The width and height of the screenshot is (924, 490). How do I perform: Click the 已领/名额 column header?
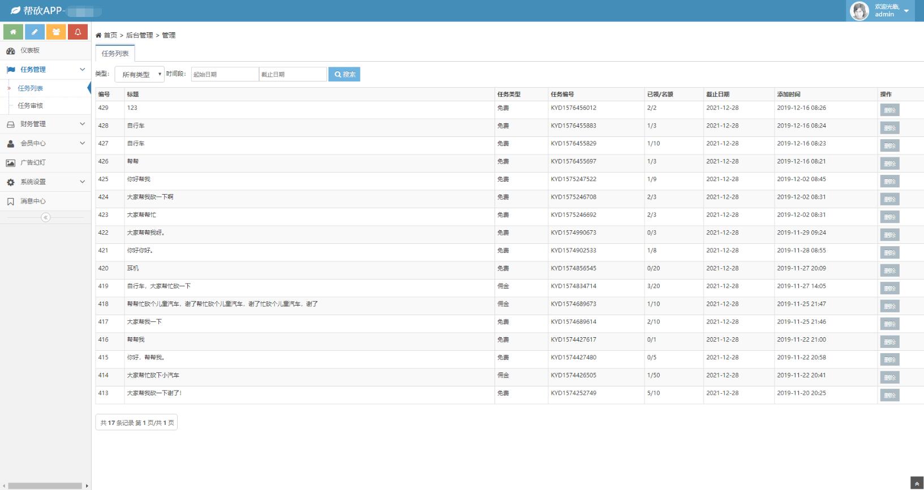click(660, 94)
